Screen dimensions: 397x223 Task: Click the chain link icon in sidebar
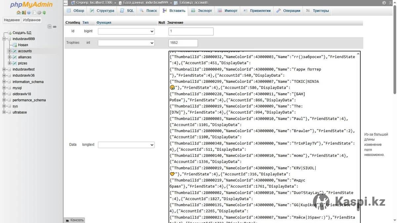point(55,27)
